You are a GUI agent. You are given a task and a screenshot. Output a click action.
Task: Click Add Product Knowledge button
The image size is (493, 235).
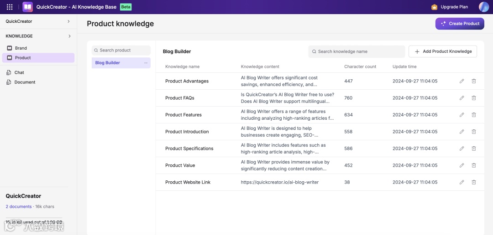442,51
